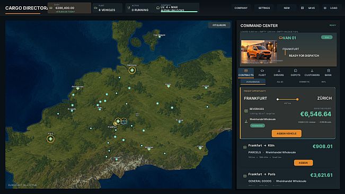This screenshot has height=194, width=345.
Task: Click the BEVERAGES cargo label
Action: coord(256,109)
